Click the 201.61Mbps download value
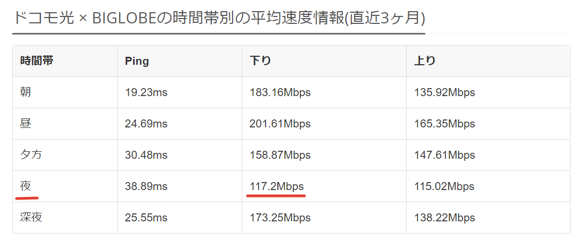This screenshot has height=241, width=578. tap(280, 124)
